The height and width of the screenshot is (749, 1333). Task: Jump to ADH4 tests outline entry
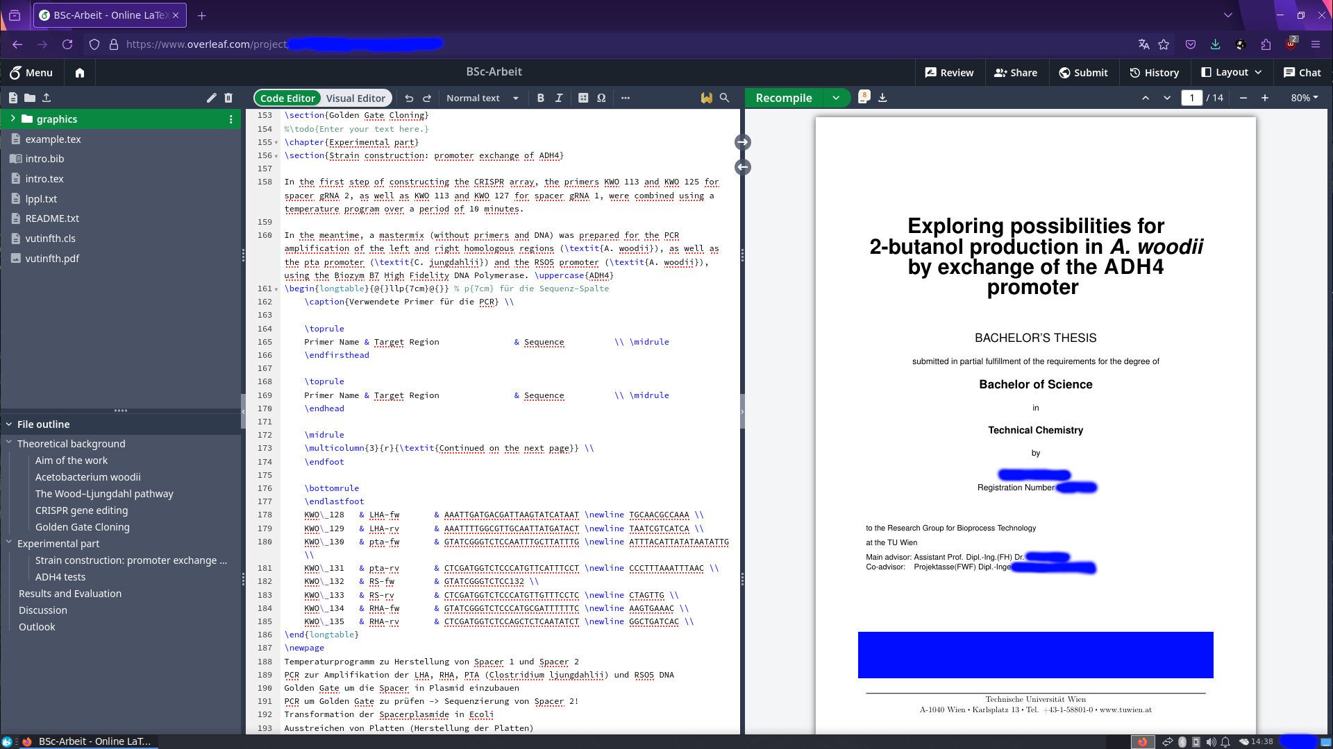click(60, 577)
